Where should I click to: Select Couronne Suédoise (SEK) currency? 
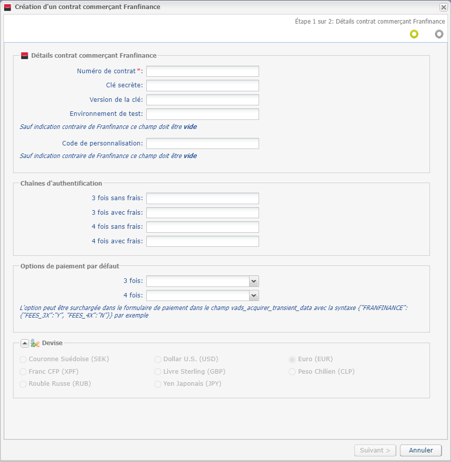pos(23,360)
